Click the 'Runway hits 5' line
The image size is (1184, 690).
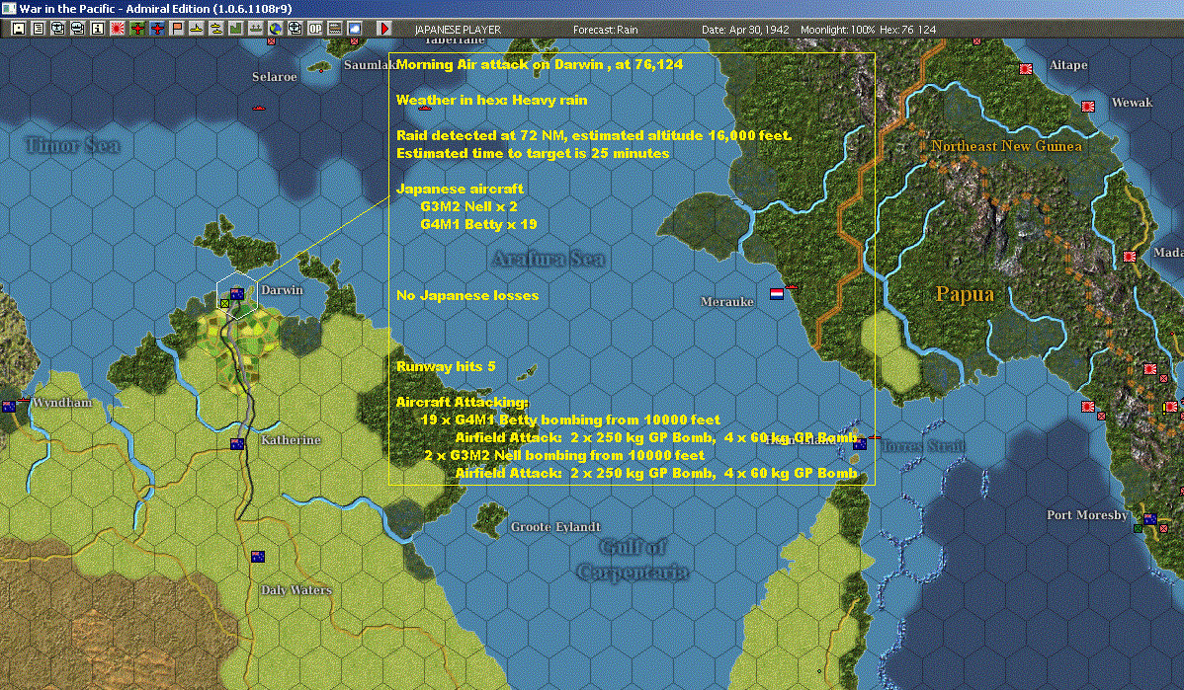[x=446, y=366]
